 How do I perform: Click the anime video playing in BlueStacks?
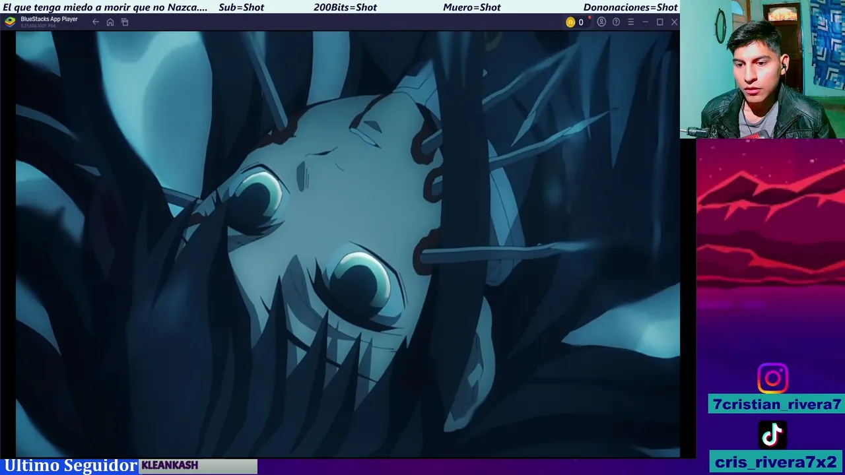(x=348, y=244)
